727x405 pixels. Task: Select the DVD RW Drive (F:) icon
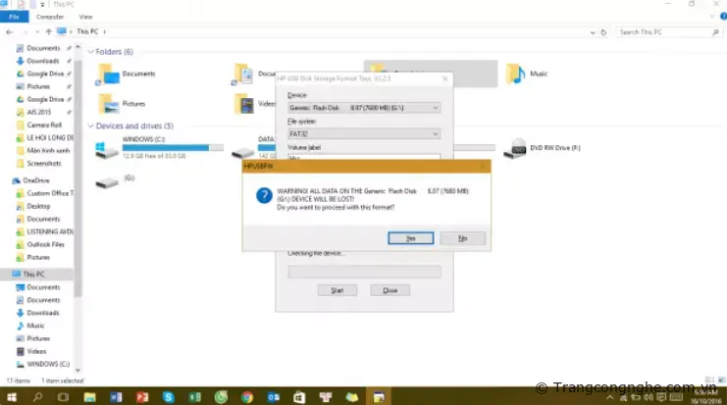[x=514, y=149]
